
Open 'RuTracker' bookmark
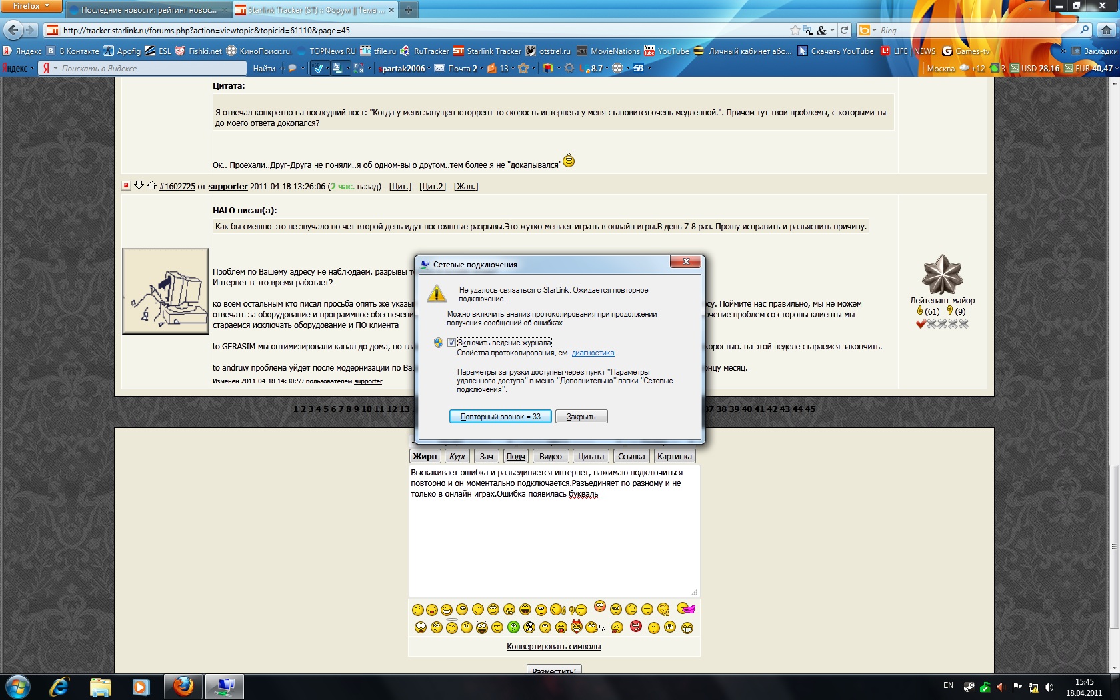click(x=425, y=51)
